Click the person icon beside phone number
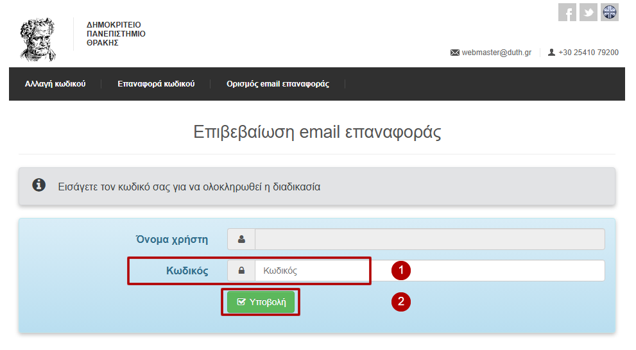This screenshot has height=350, width=636. tap(551, 53)
